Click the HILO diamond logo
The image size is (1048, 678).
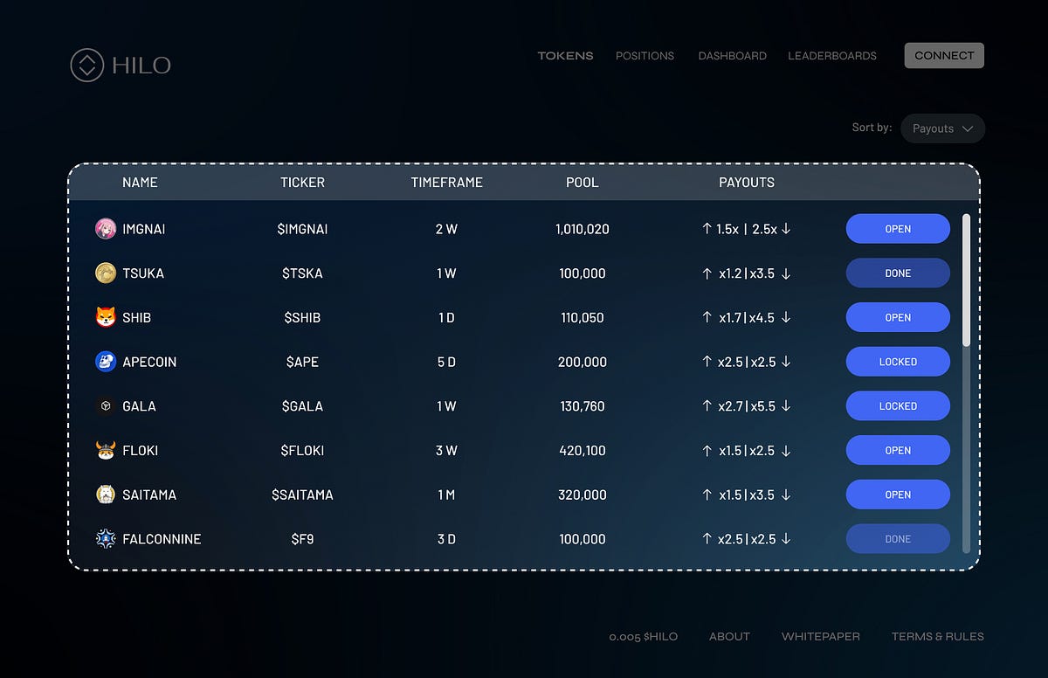pyautogui.click(x=87, y=65)
